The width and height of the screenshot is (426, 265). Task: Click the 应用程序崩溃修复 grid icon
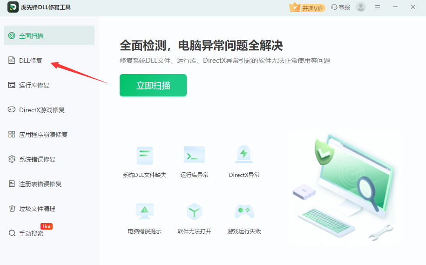pyautogui.click(x=12, y=134)
